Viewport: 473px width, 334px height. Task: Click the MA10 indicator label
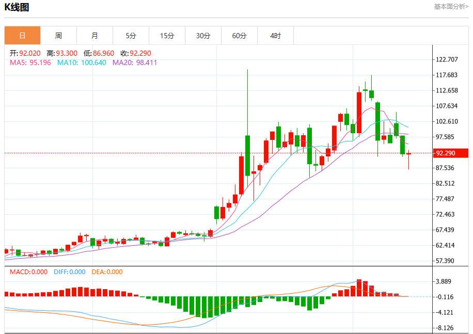coord(82,62)
